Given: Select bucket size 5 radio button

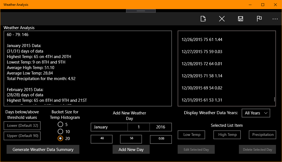Looking at the screenshot, I should [x=60, y=124].
